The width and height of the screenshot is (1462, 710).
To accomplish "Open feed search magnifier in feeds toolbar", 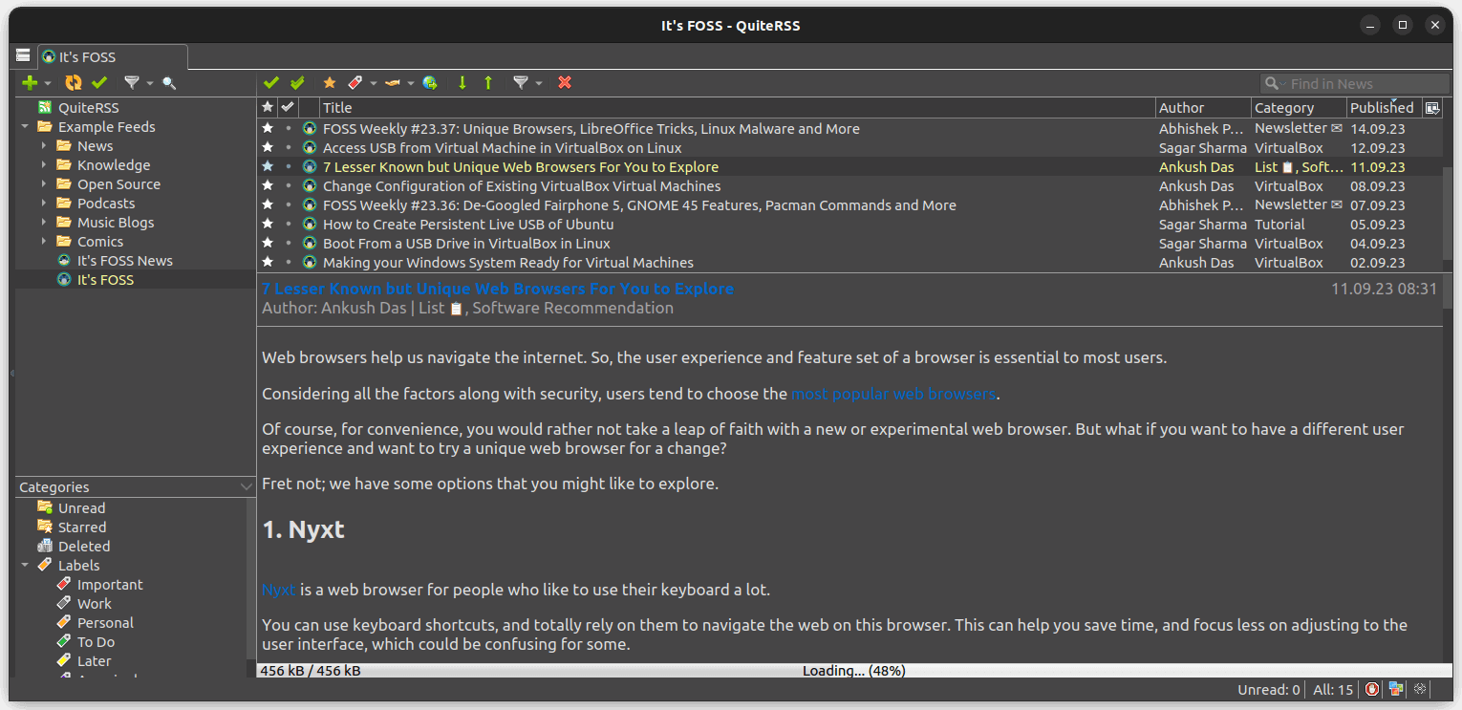I will click(x=169, y=83).
